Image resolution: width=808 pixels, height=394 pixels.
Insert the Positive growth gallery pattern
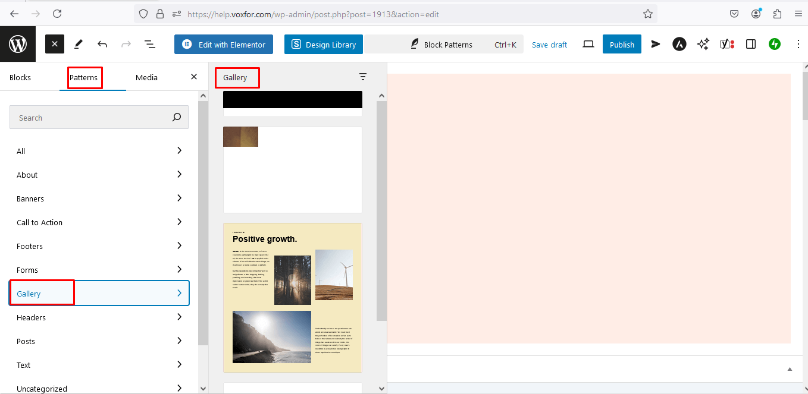(292, 297)
